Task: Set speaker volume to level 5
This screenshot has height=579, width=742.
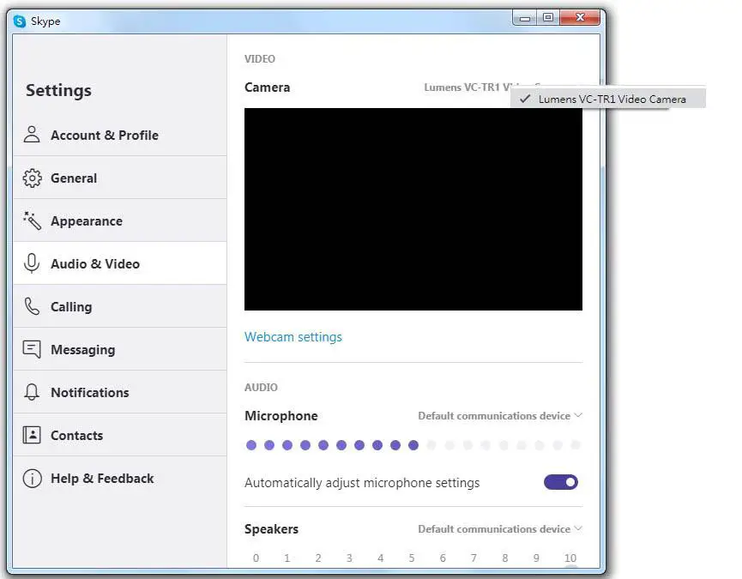Action: (x=411, y=558)
